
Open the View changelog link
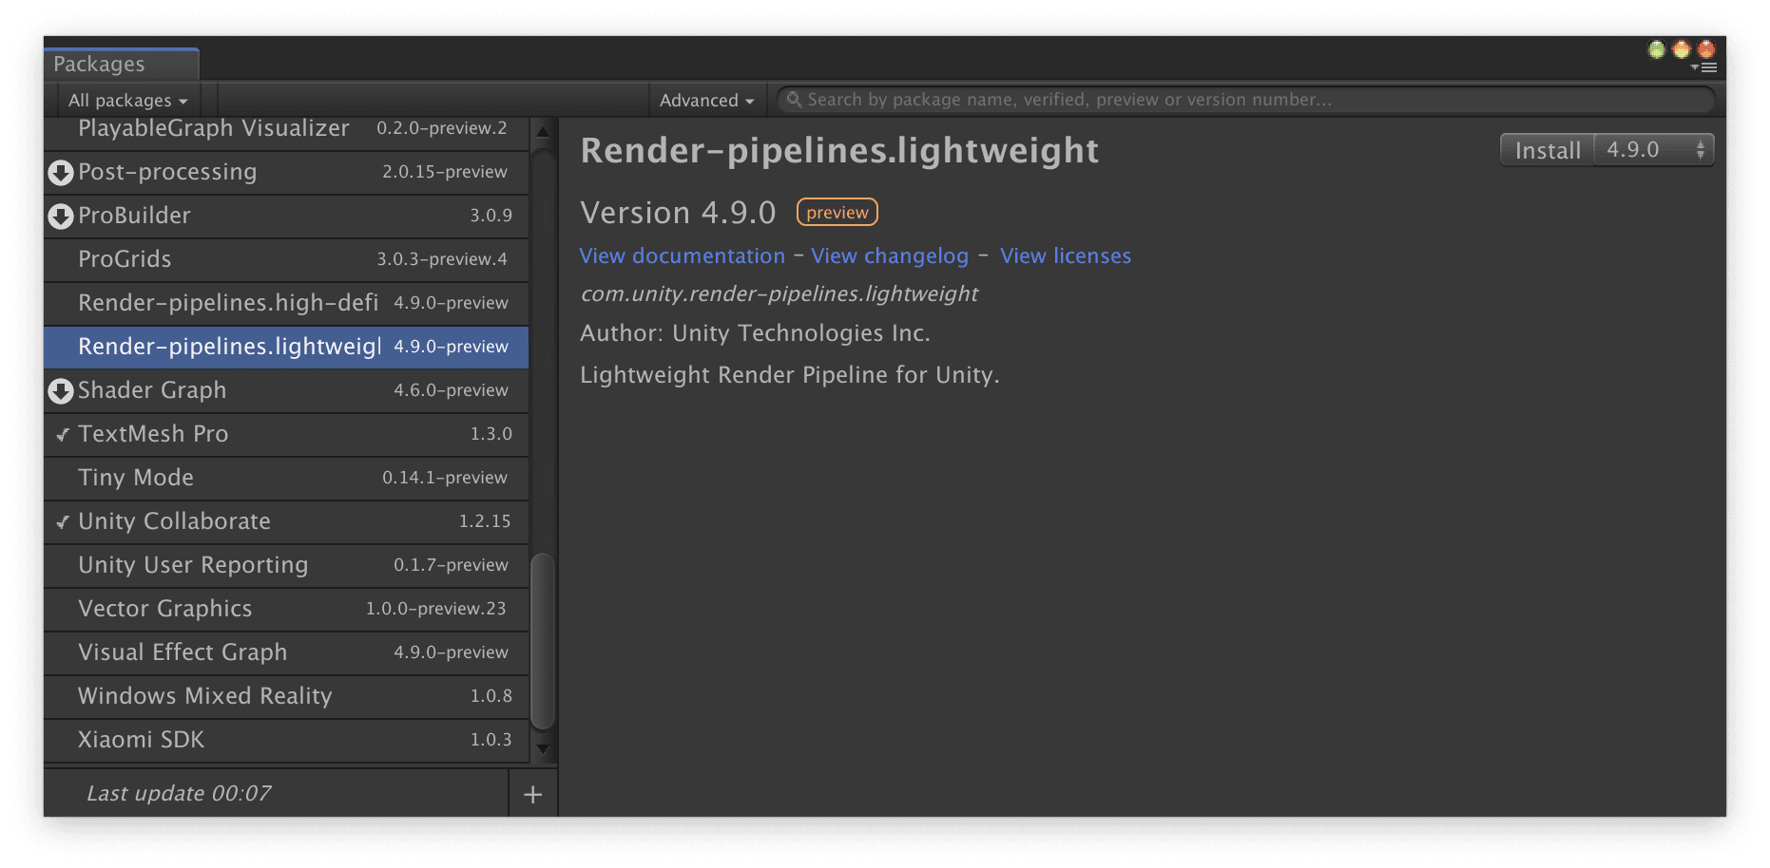(889, 256)
